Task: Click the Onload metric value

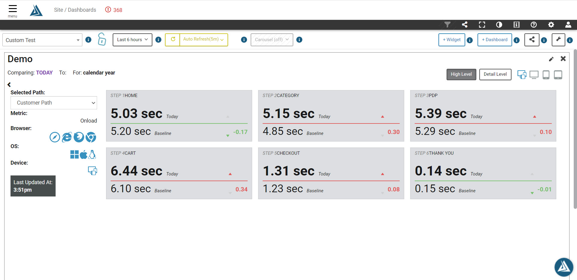Action: pos(89,121)
